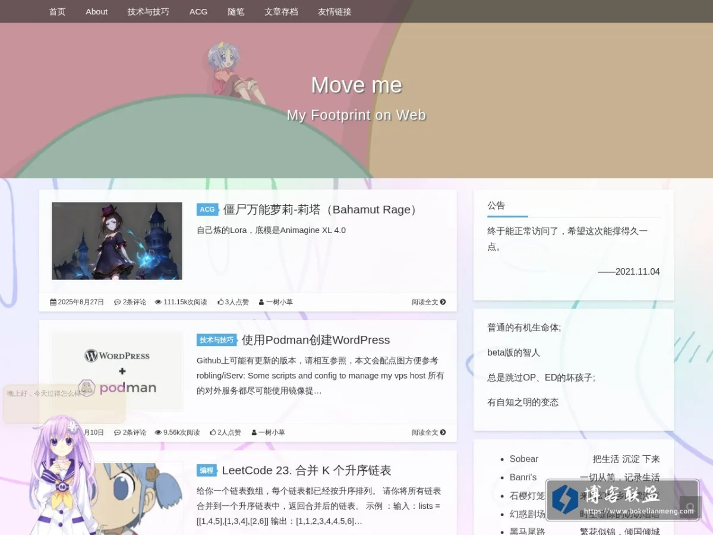Image resolution: width=713 pixels, height=535 pixels.
Task: Click the Move me site title
Action: tap(356, 85)
